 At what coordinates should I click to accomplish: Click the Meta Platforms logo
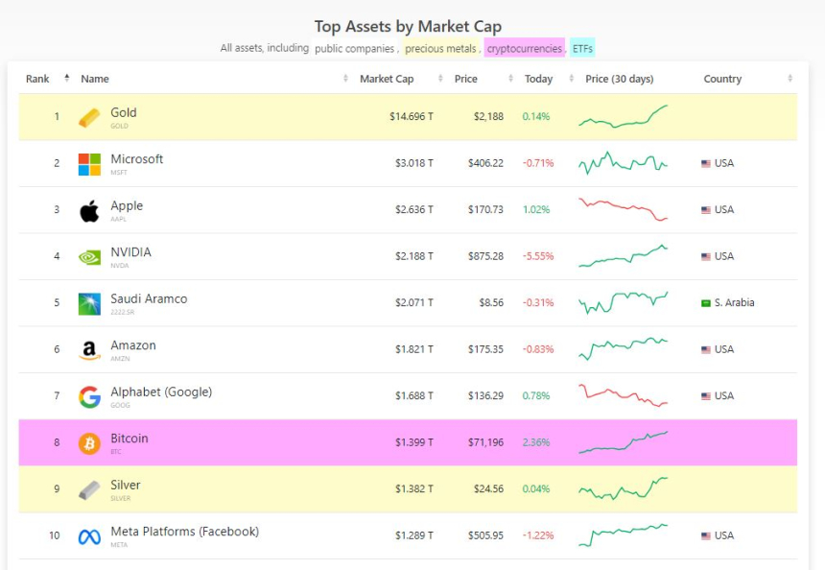click(89, 537)
